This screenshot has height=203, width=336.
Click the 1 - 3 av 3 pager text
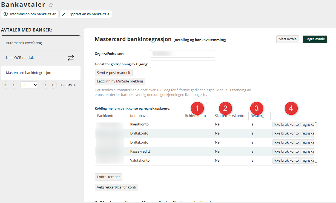pyautogui.click(x=68, y=85)
